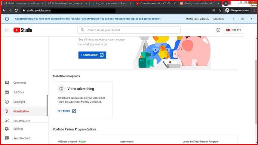
Task: Click the Comments sidebar icon
Action: tap(7, 83)
